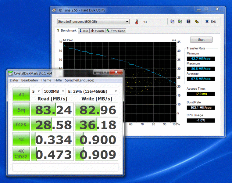Image resolution: width=232 pixels, height=183 pixels.
Task: Click 4K write result 0.900
Action: pos(97,139)
